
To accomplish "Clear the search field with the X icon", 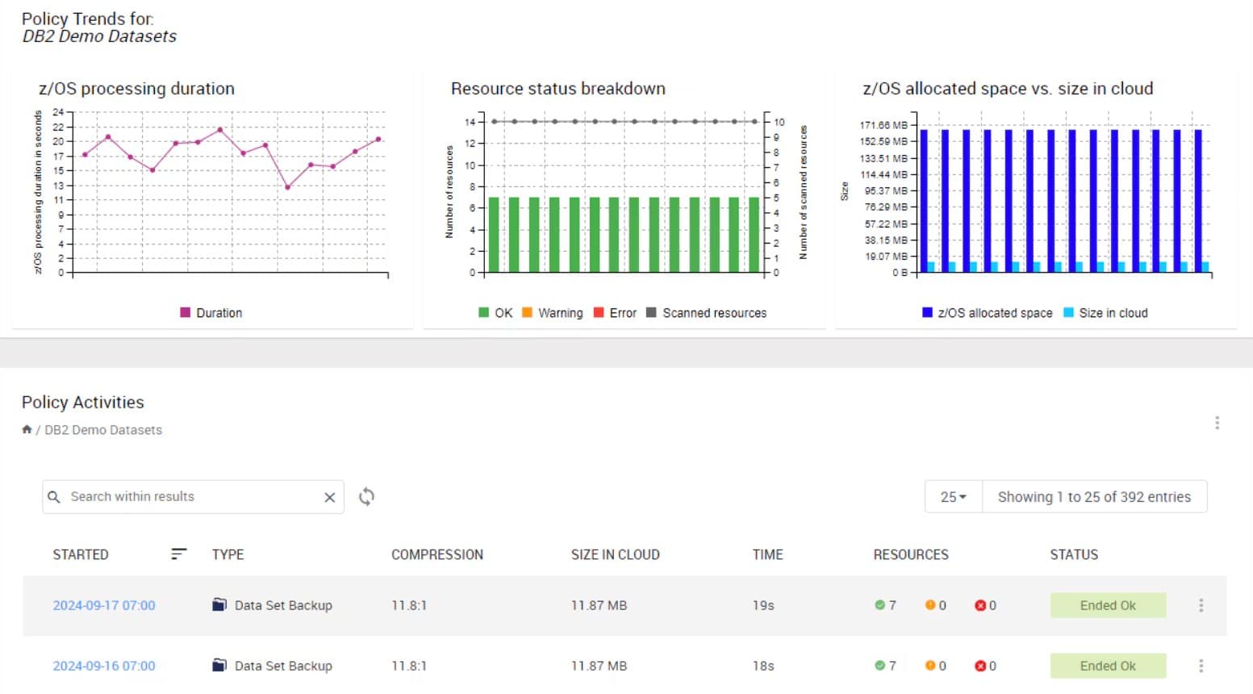I will pyautogui.click(x=328, y=497).
